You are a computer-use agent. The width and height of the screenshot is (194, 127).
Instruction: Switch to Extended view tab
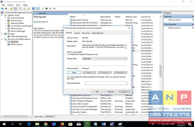click(x=38, y=116)
